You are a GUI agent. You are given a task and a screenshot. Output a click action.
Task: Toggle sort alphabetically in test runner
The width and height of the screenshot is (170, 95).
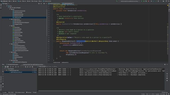point(11,67)
